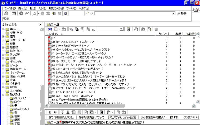This screenshot has height=125, width=200.
Task: Sort by the 未取得 column header
Action: click(189, 34)
